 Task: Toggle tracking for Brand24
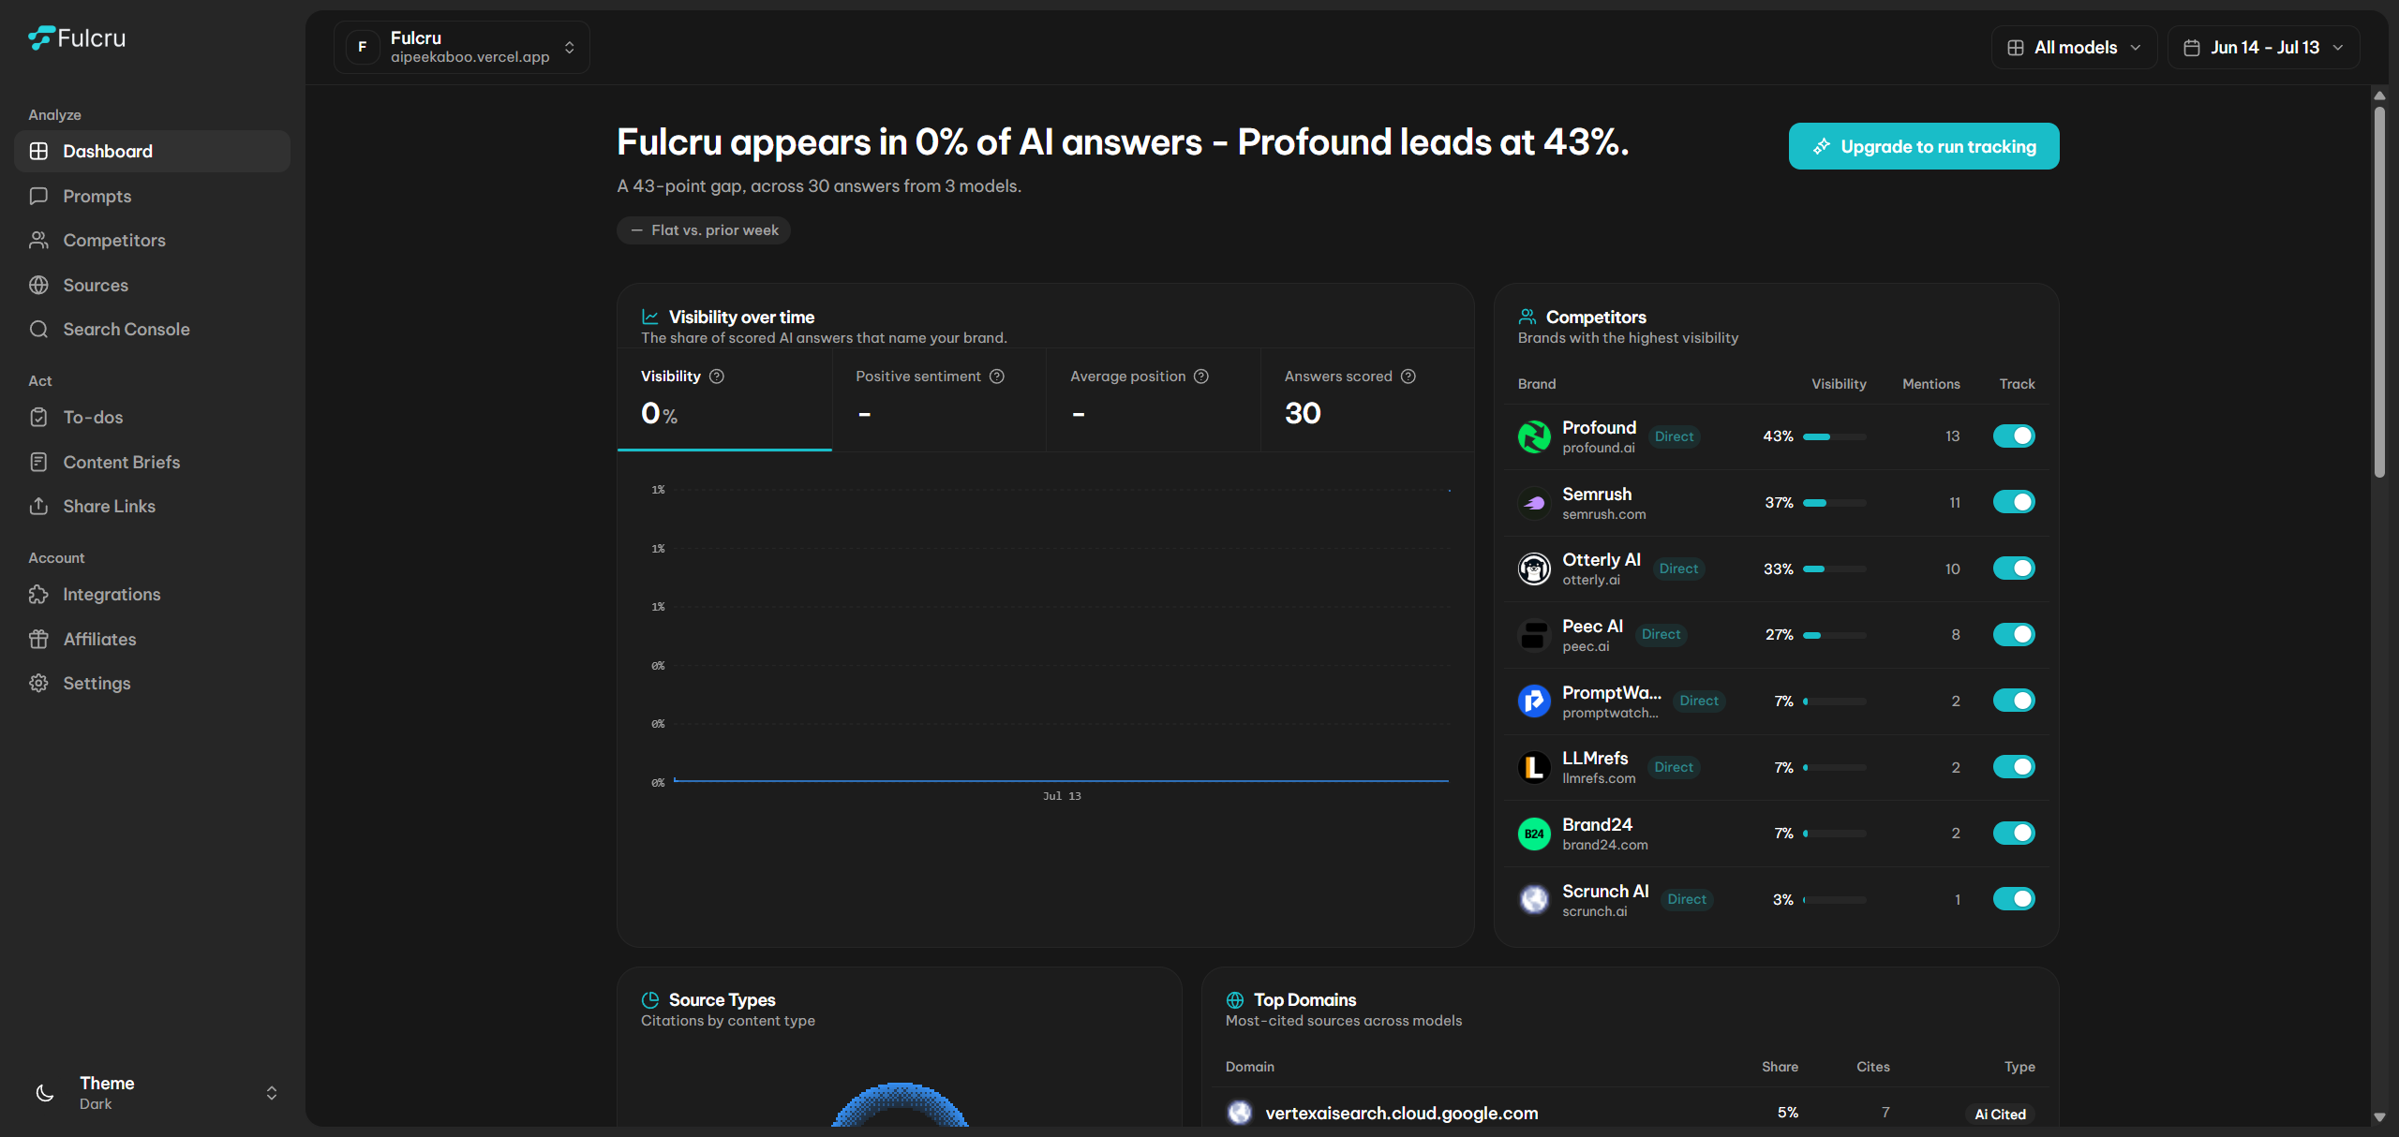2014,833
